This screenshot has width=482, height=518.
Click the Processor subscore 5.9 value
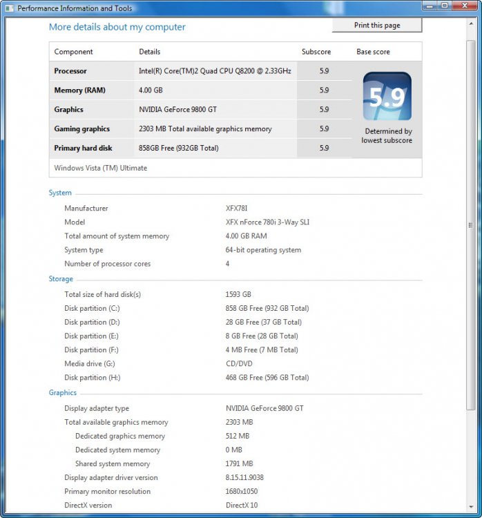click(x=324, y=71)
